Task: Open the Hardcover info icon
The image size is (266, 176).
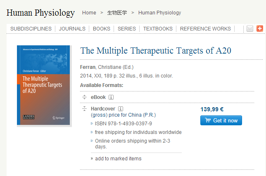Action: pos(121,109)
